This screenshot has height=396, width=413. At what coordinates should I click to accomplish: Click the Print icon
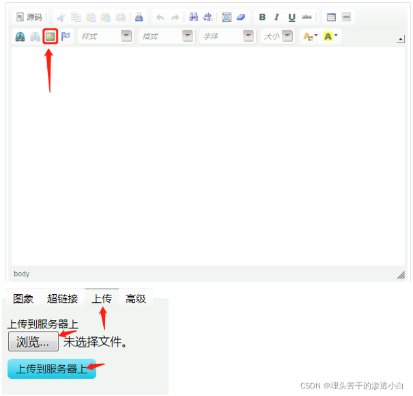[x=139, y=17]
